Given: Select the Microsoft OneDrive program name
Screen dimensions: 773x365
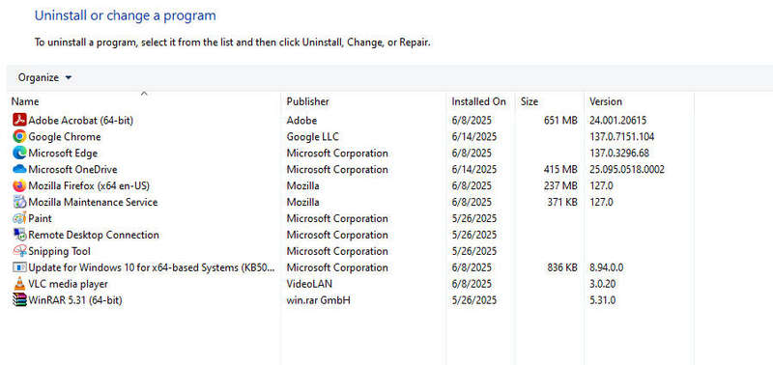Looking at the screenshot, I should [x=73, y=169].
